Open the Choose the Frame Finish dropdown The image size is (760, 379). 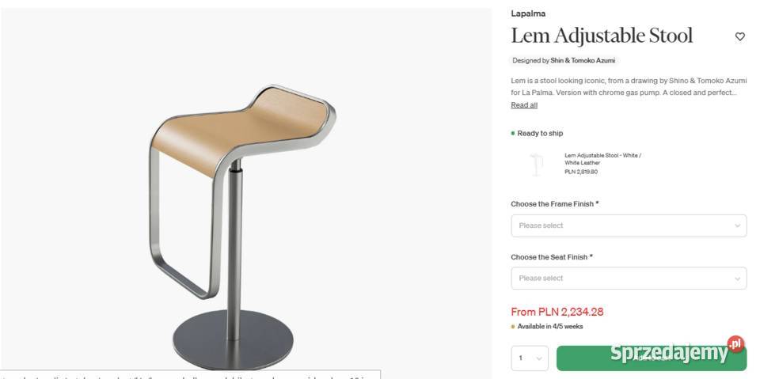(x=629, y=226)
